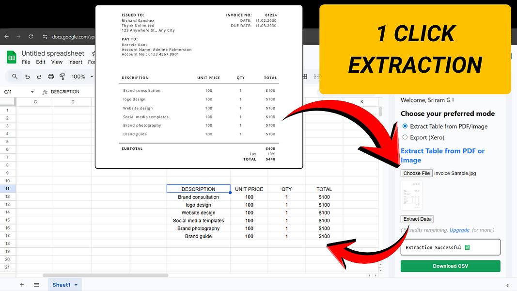The height and width of the screenshot is (291, 517).
Task: Select the Brand photography cell in sheet
Action: [x=198, y=228]
